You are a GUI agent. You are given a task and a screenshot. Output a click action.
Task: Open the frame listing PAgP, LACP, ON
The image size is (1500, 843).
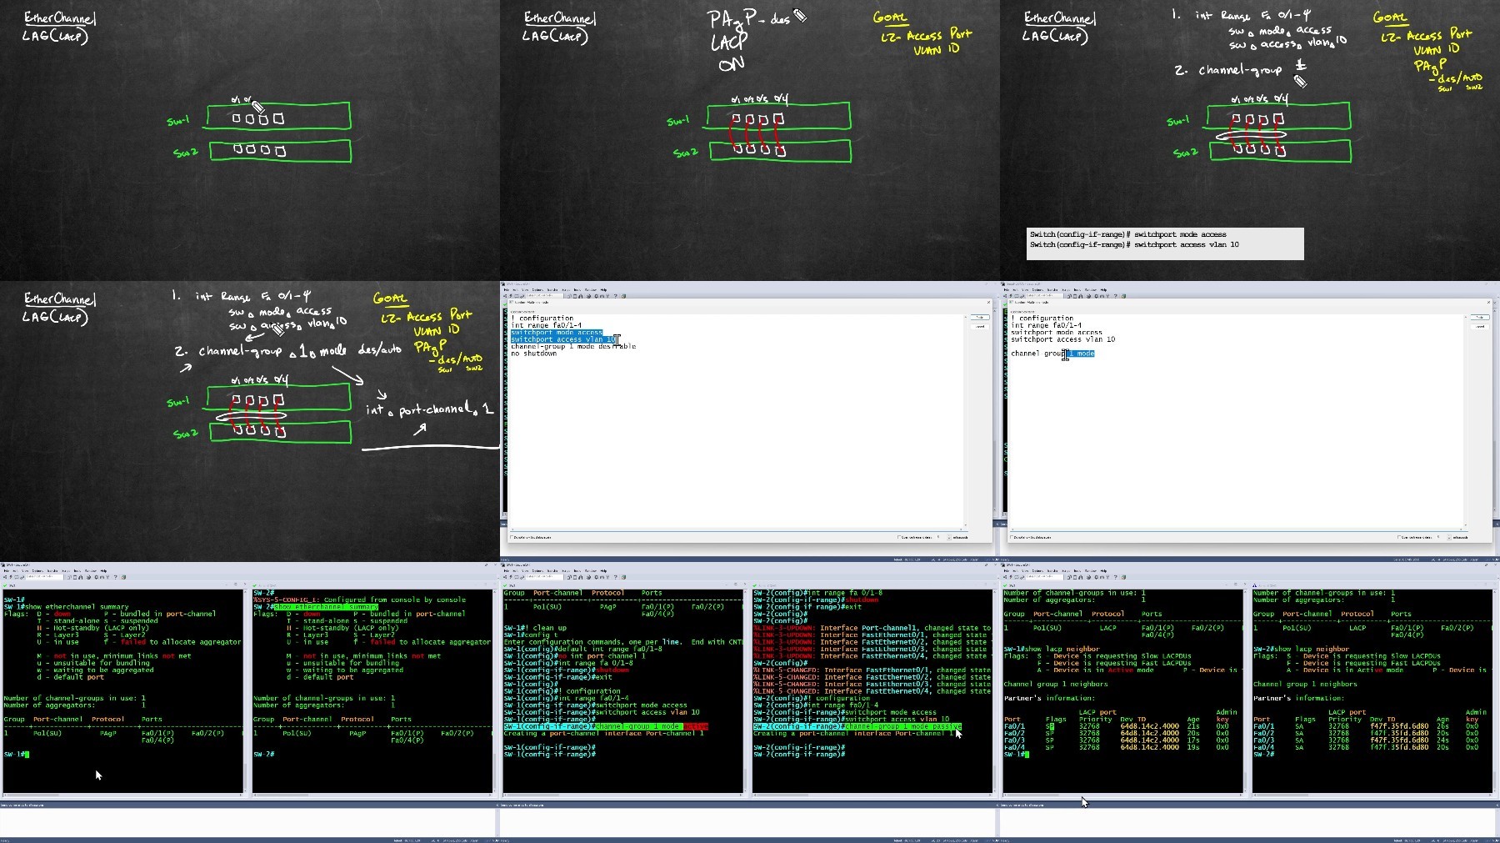(x=750, y=140)
